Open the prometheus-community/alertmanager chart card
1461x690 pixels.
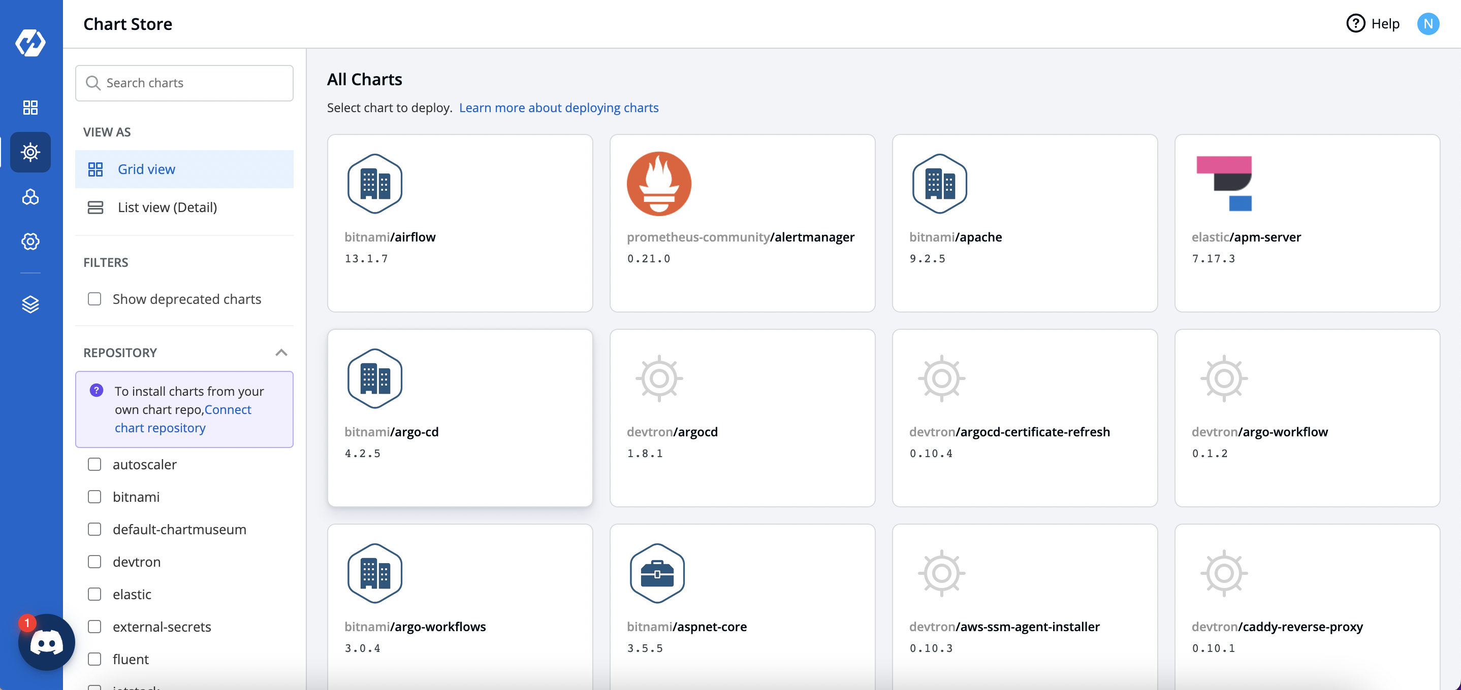(x=742, y=223)
